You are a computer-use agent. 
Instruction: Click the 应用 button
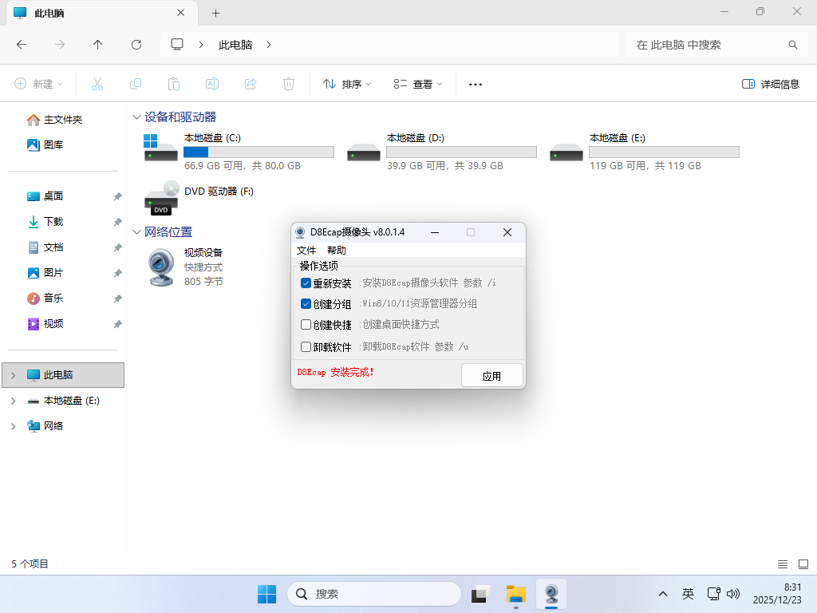tap(492, 375)
